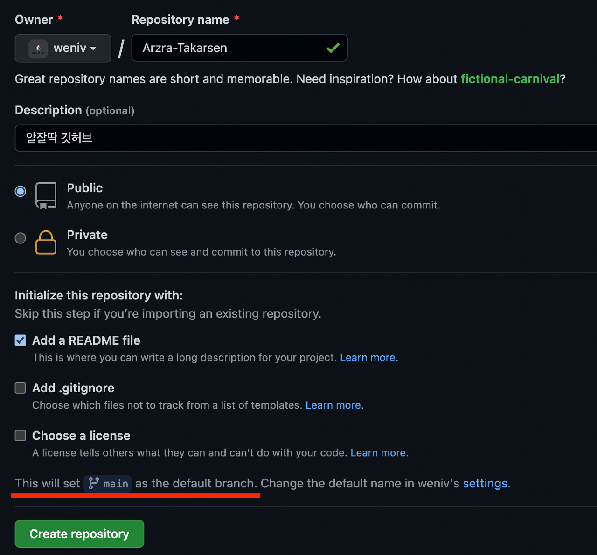Open Learn more link for license
Screen dimensions: 597x555
tap(380, 453)
